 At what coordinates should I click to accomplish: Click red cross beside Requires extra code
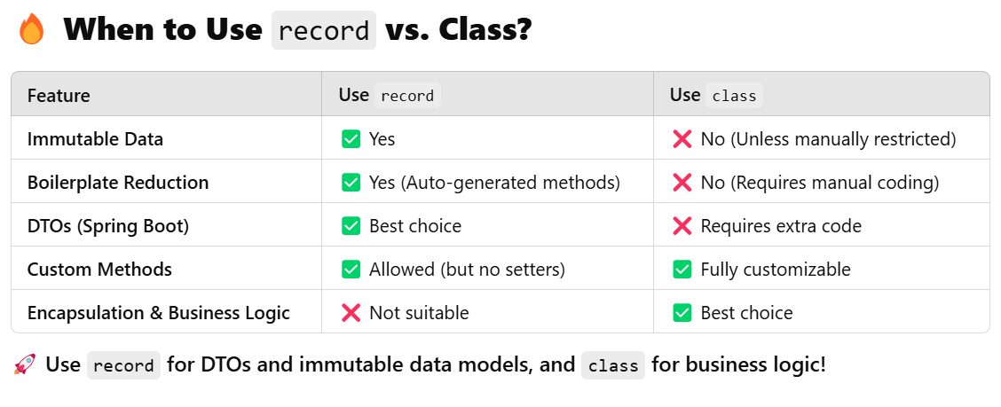(x=682, y=226)
